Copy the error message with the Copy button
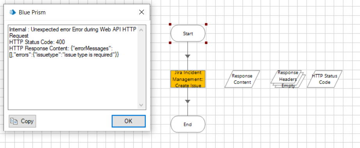Viewport: 360px width, 148px height. (x=22, y=121)
